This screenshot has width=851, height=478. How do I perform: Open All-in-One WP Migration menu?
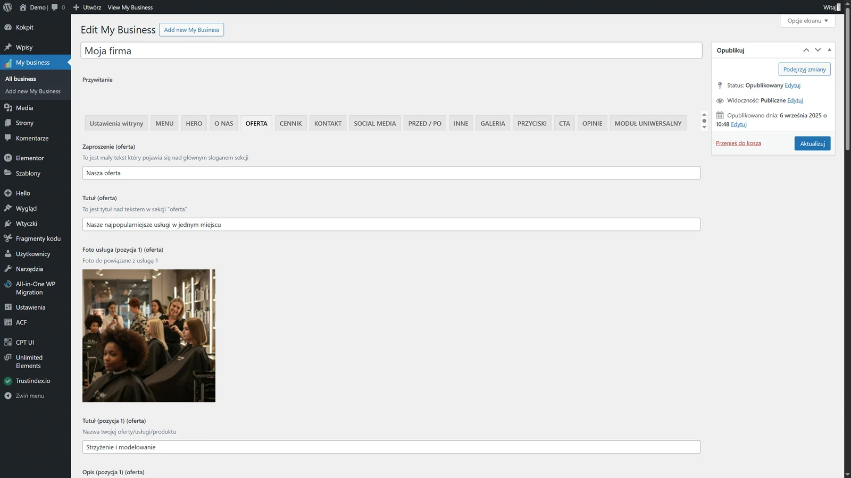click(35, 288)
